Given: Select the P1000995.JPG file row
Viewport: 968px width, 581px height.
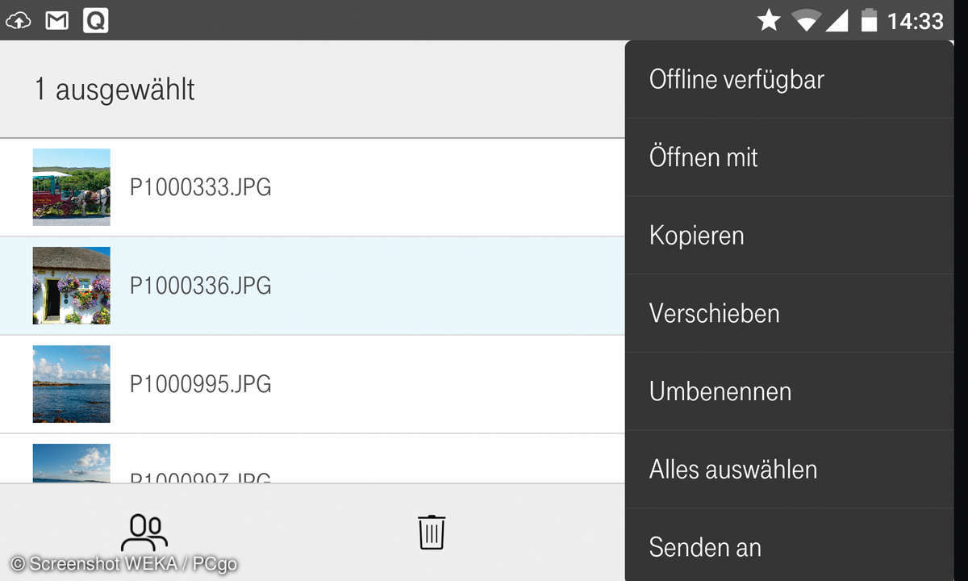Looking at the screenshot, I should [x=312, y=384].
